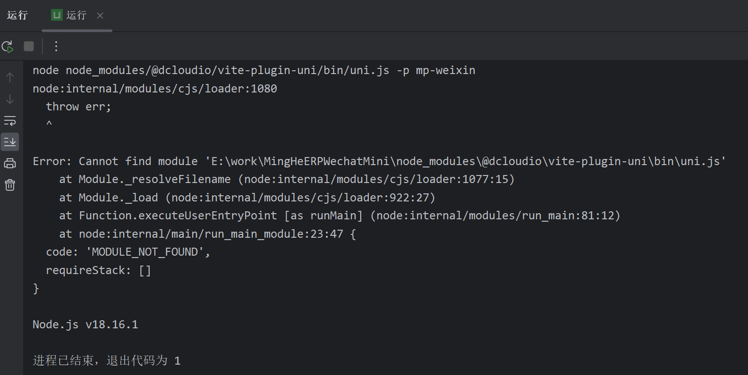Open the three-dot more options menu
The height and width of the screenshot is (375, 748).
pos(56,46)
